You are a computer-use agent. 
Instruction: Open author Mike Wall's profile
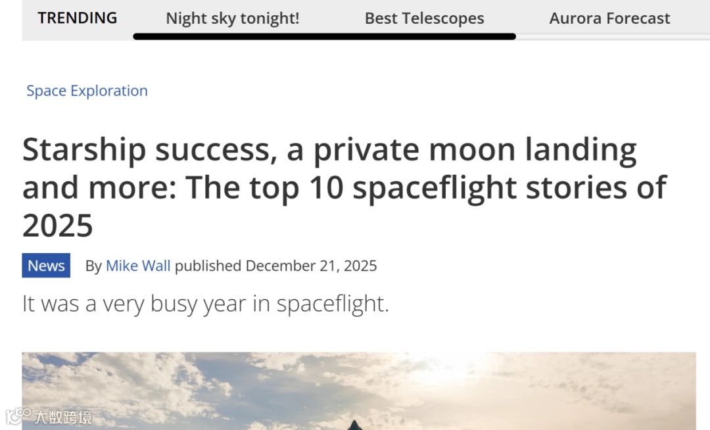click(x=138, y=266)
